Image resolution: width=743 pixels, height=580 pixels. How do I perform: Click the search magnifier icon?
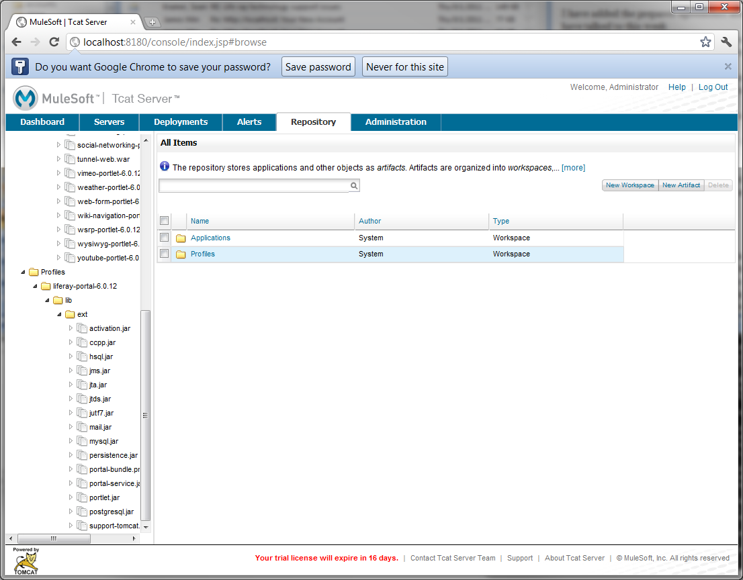tap(354, 185)
